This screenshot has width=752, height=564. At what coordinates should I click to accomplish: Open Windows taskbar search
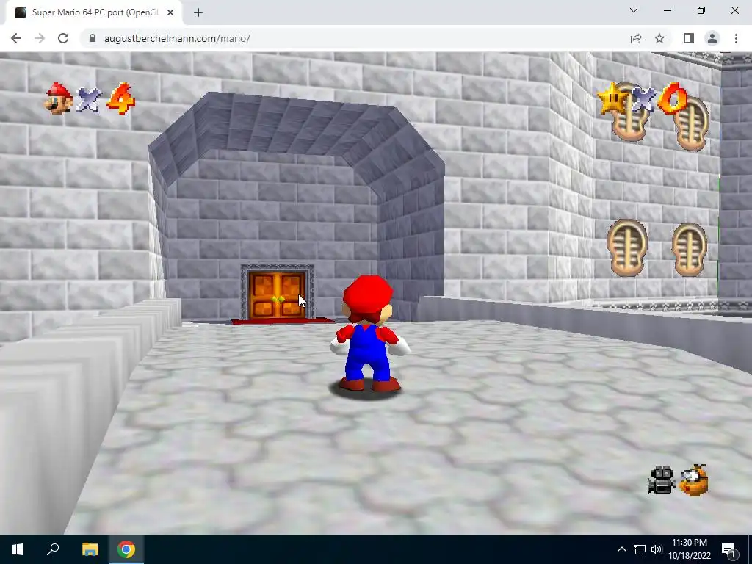[x=53, y=549]
